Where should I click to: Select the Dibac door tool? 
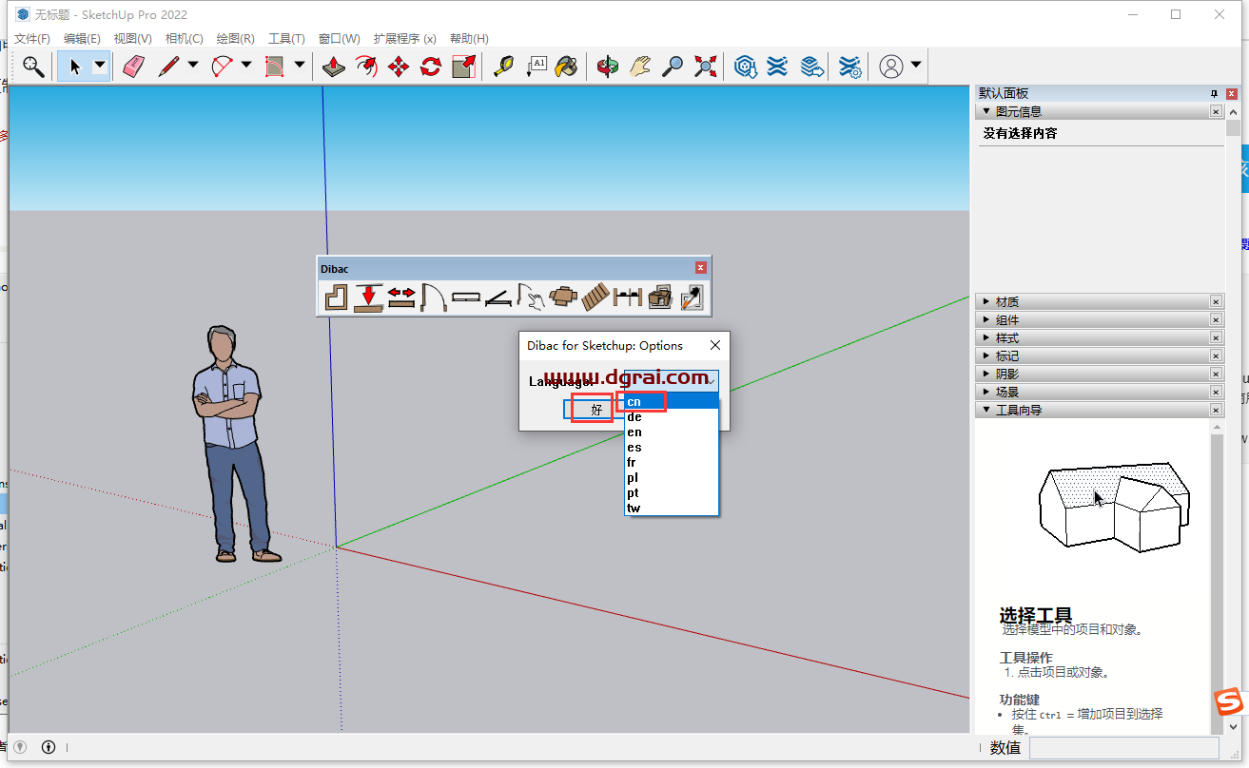point(434,298)
